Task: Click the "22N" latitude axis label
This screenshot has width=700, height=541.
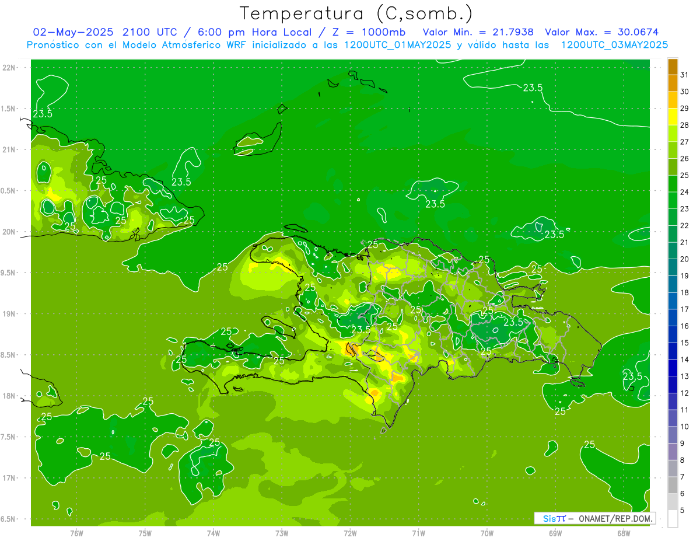Action: [x=9, y=68]
